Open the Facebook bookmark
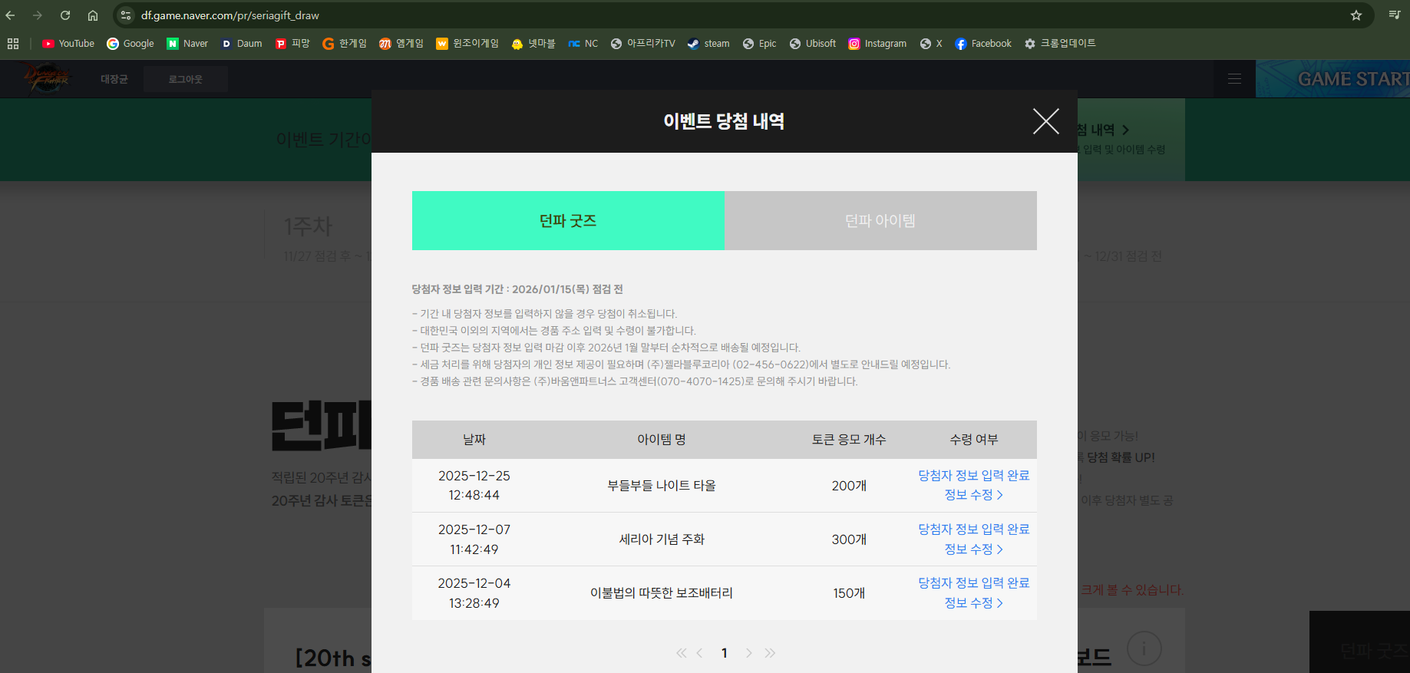Image resolution: width=1410 pixels, height=673 pixels. pyautogui.click(x=983, y=44)
